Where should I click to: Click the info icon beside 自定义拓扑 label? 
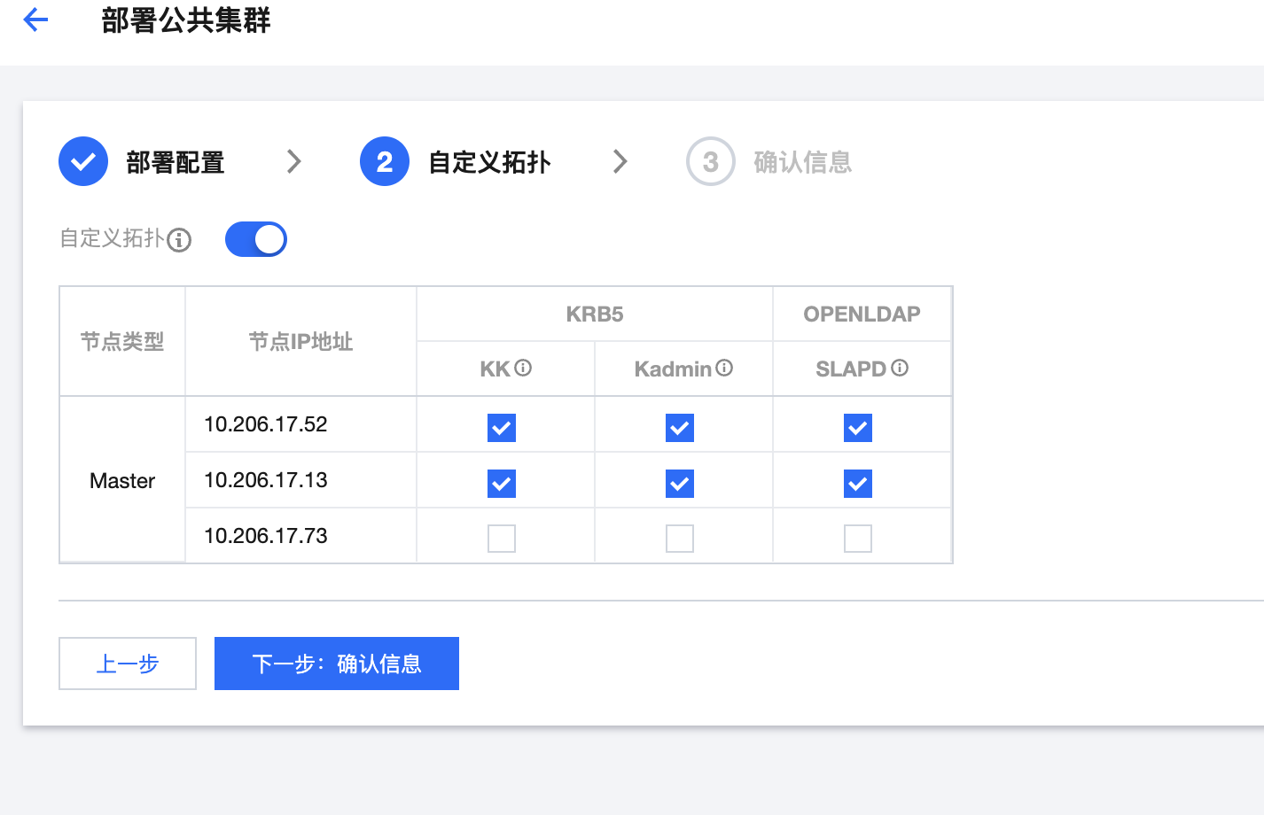(x=179, y=240)
